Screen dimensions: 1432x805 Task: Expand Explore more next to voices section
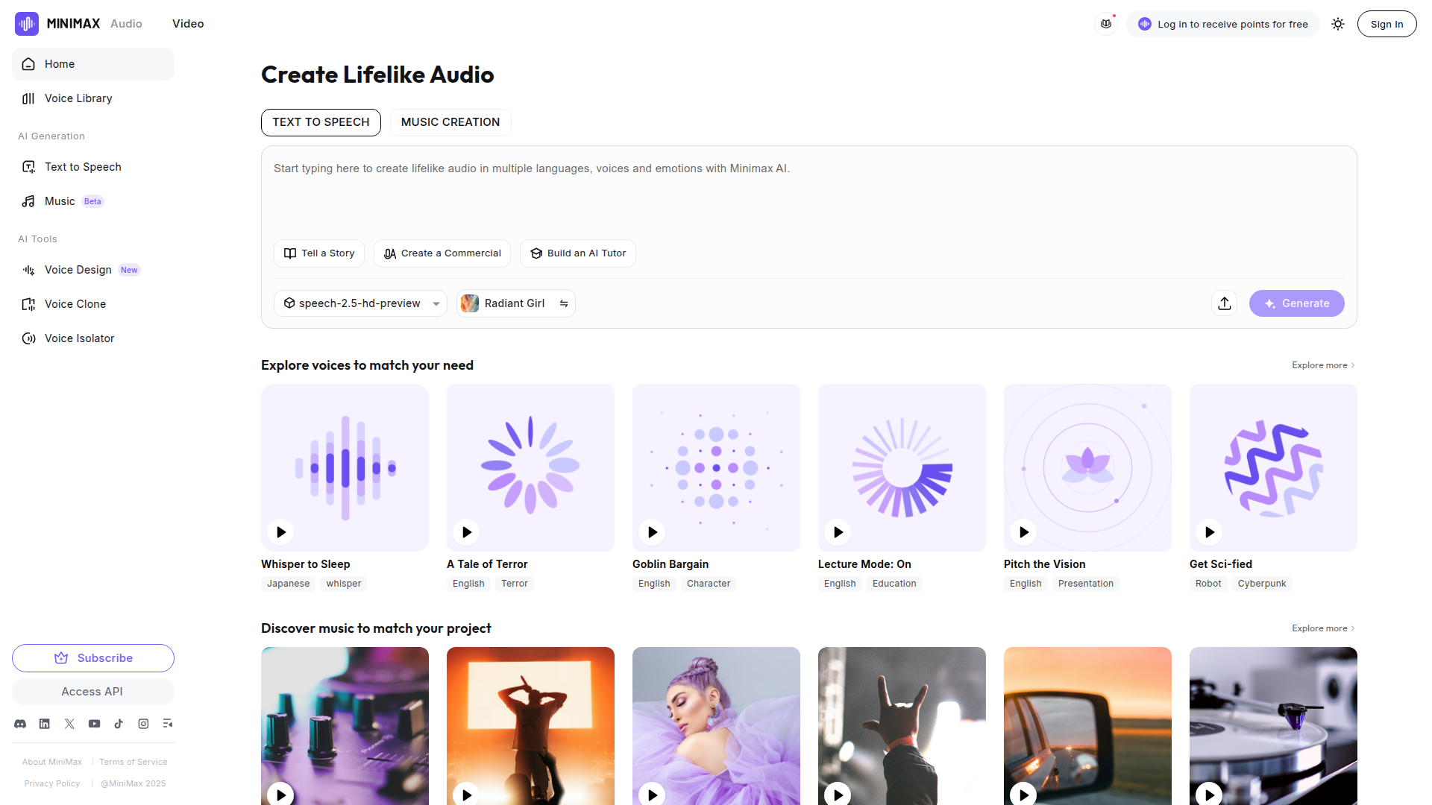coord(1323,365)
